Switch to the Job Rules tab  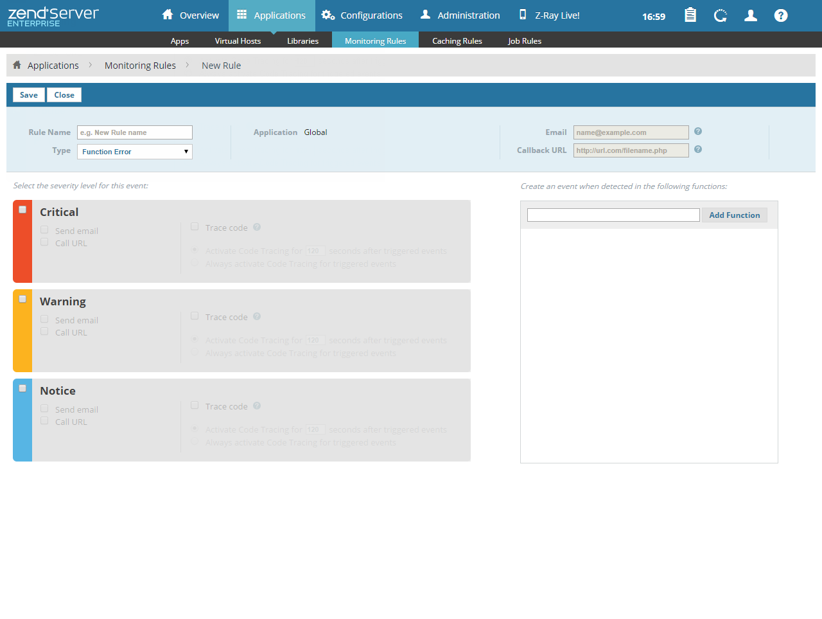coord(524,40)
